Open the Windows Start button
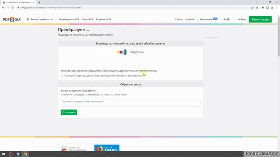280x157 pixels. [x=3, y=154]
